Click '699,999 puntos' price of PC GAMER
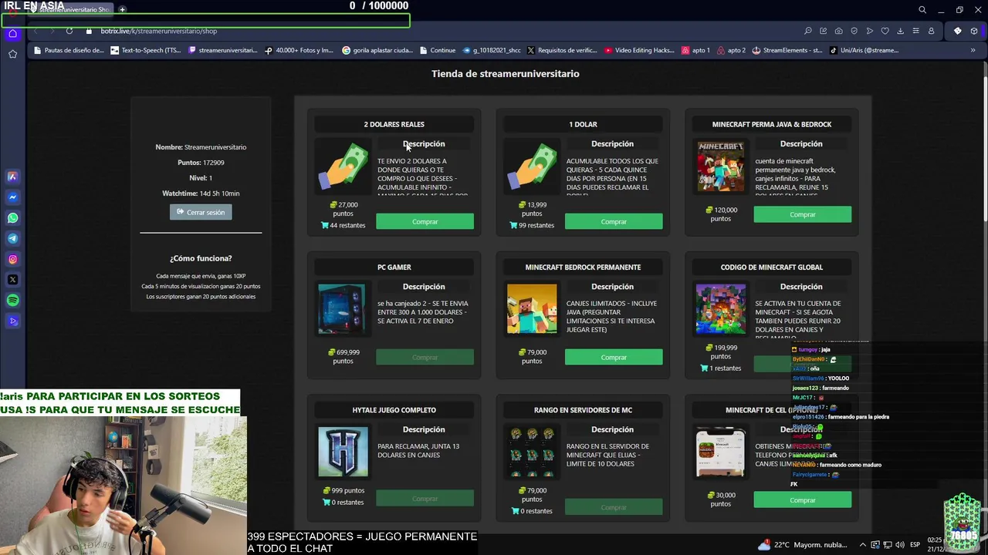 (343, 356)
